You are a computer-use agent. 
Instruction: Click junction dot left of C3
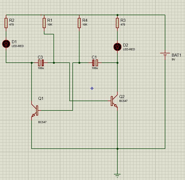pos(32,63)
